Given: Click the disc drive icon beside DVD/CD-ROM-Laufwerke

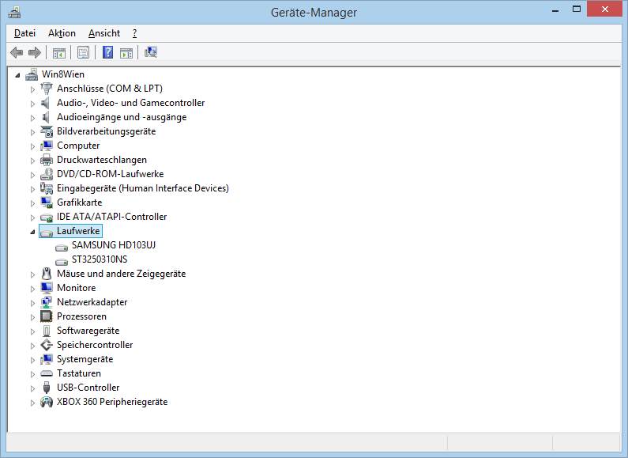Looking at the screenshot, I should point(47,174).
